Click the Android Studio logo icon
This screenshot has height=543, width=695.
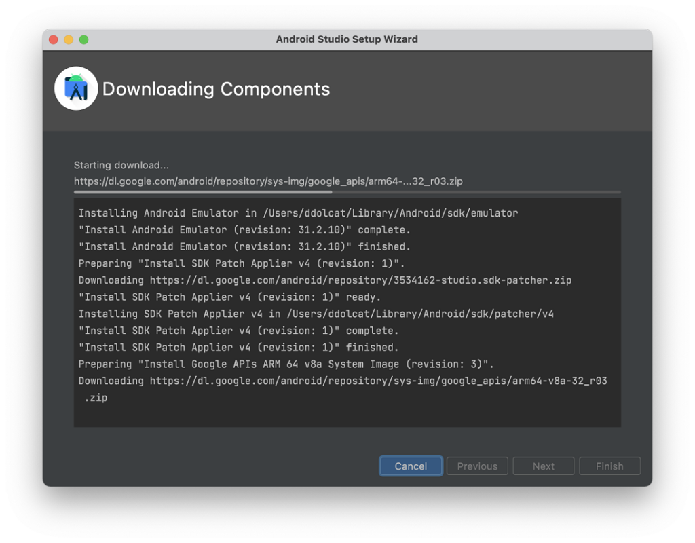pyautogui.click(x=76, y=89)
